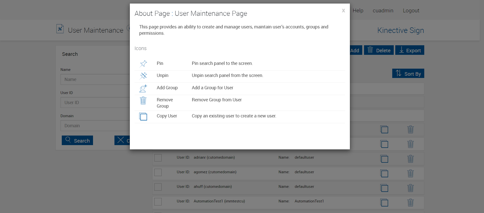484x213 pixels.
Task: Open the Help menu
Action: (x=358, y=11)
